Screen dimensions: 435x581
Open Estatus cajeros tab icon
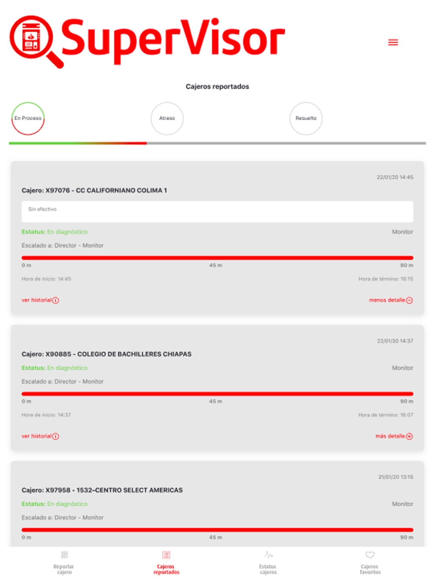tap(268, 555)
